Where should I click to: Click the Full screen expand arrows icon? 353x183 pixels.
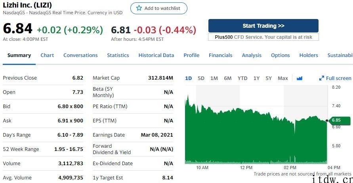point(321,78)
